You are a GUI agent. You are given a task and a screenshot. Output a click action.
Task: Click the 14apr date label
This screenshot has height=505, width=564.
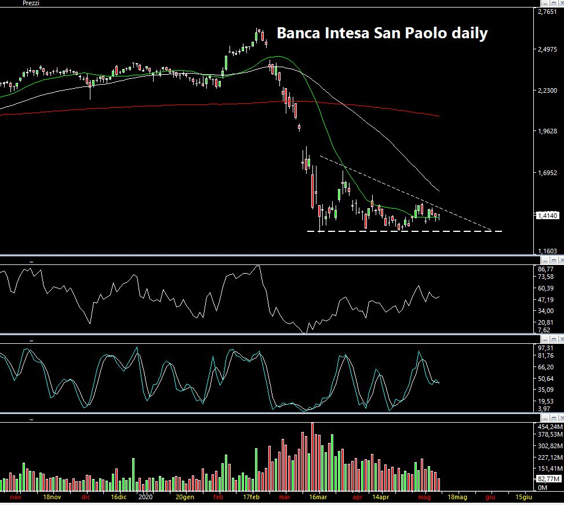point(381,497)
